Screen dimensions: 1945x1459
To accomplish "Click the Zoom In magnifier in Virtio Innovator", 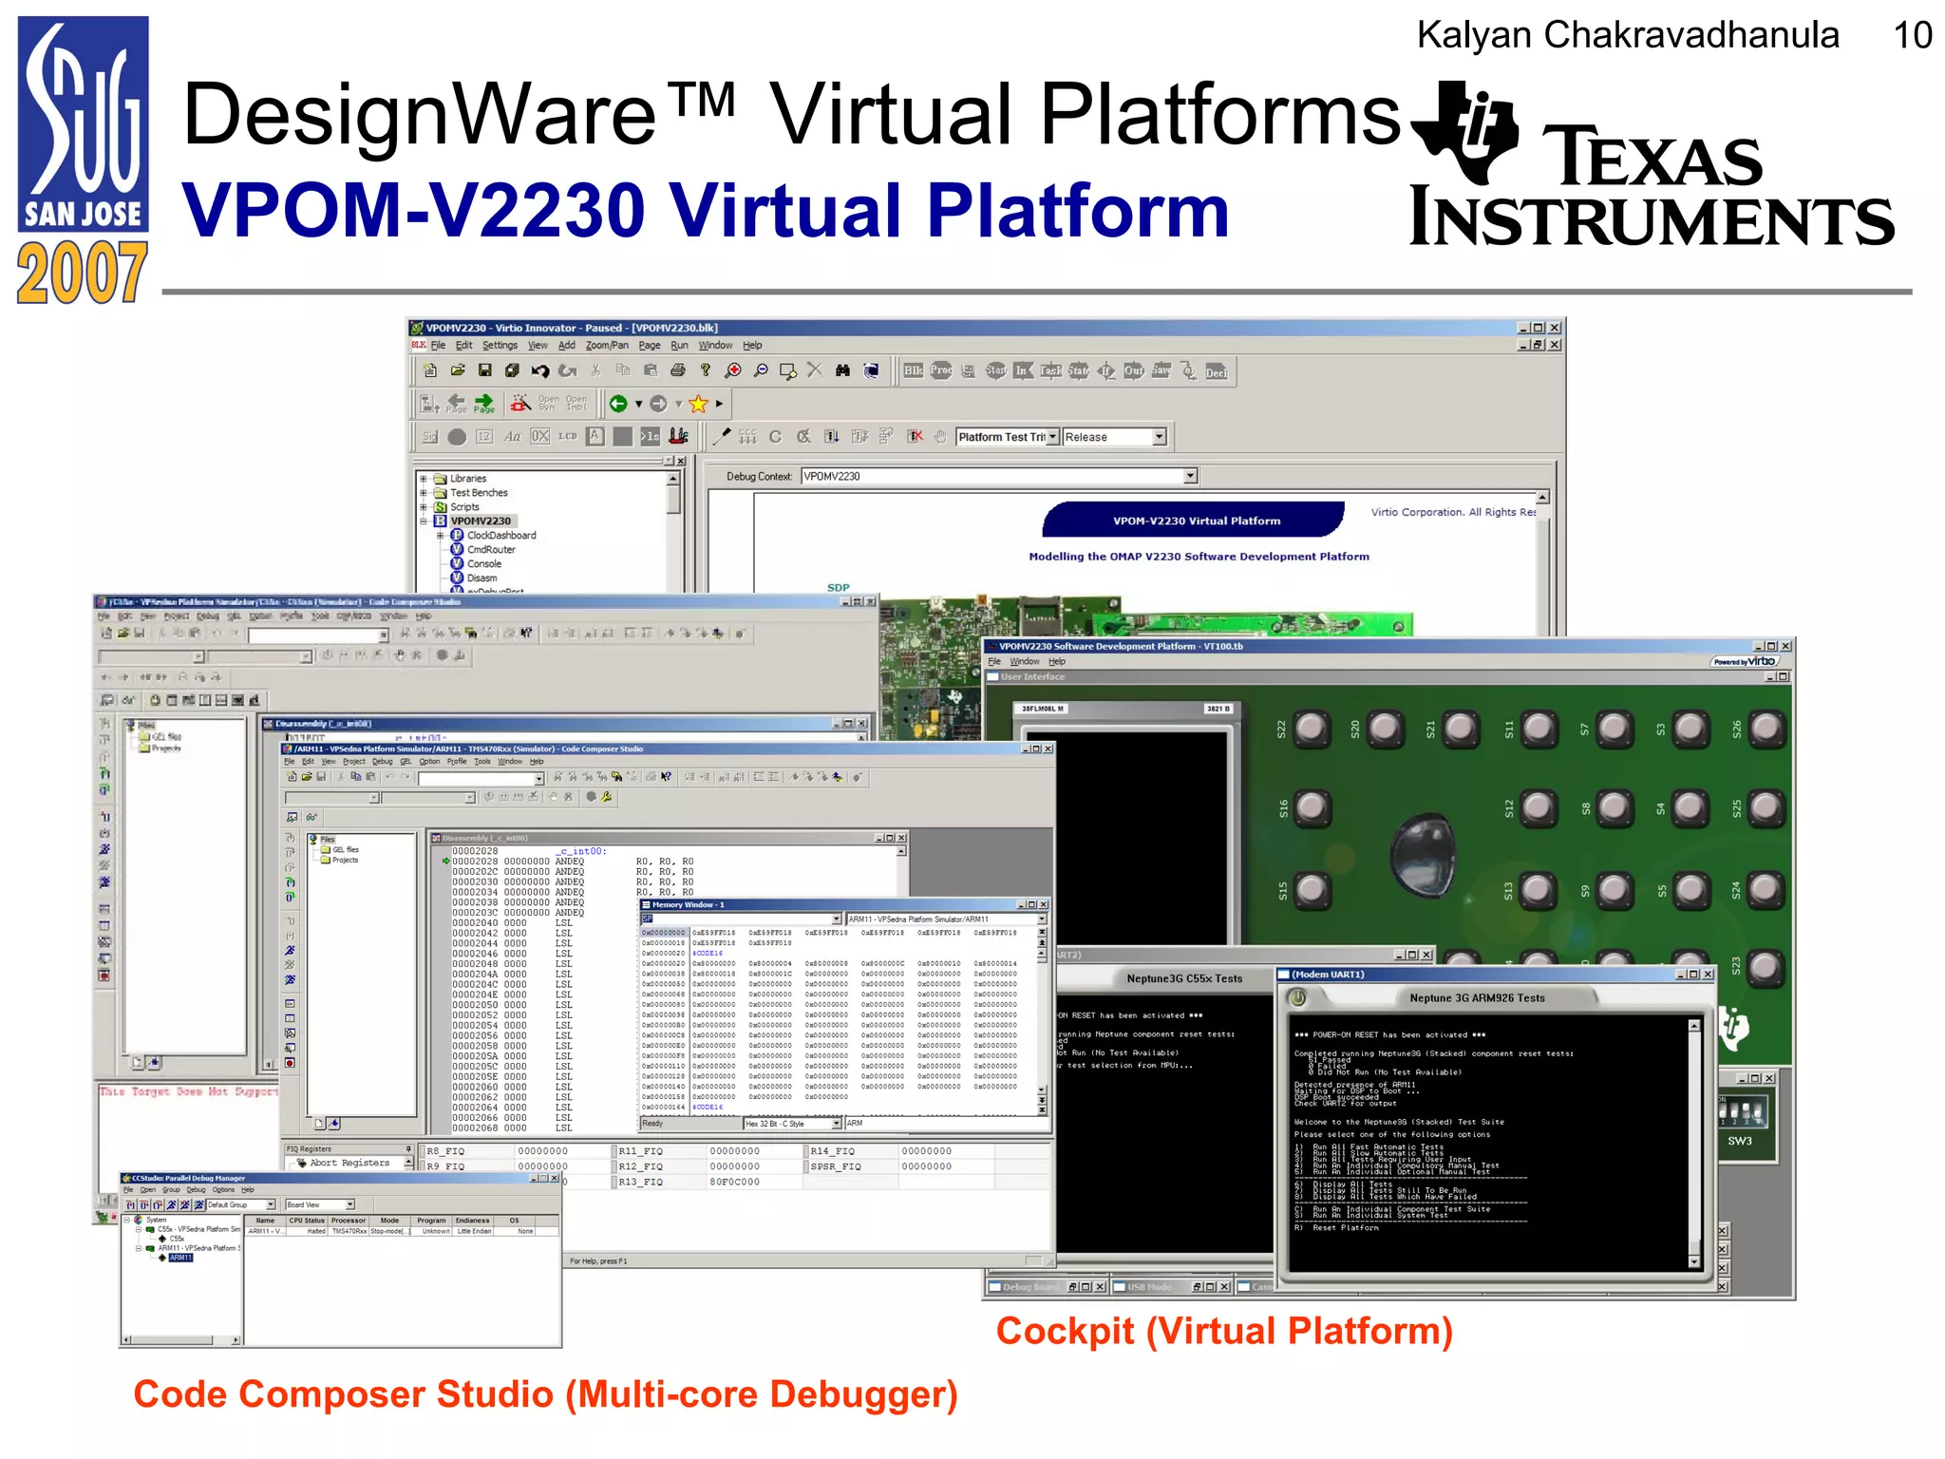I will (x=733, y=371).
